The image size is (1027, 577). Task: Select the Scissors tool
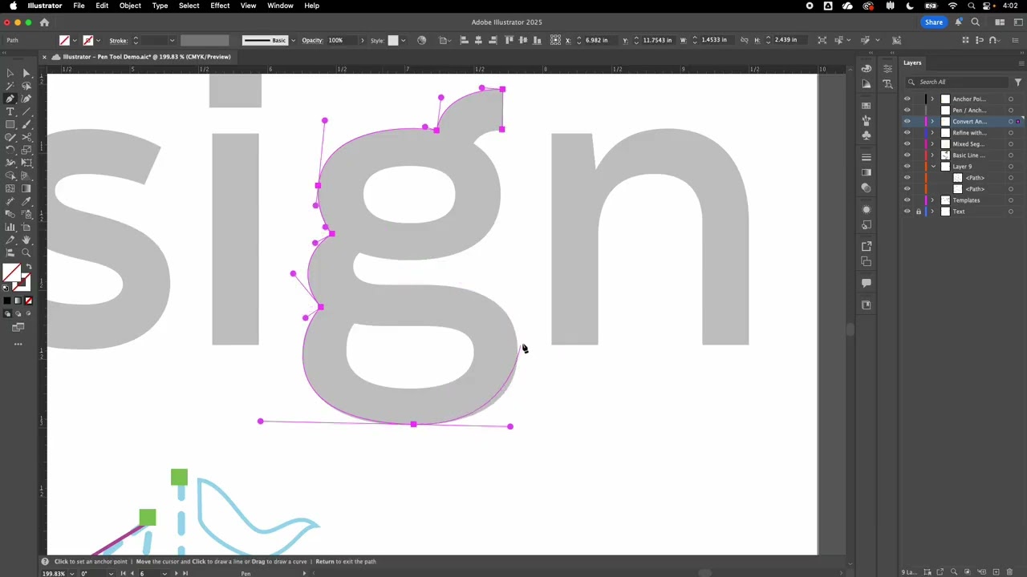click(x=26, y=137)
